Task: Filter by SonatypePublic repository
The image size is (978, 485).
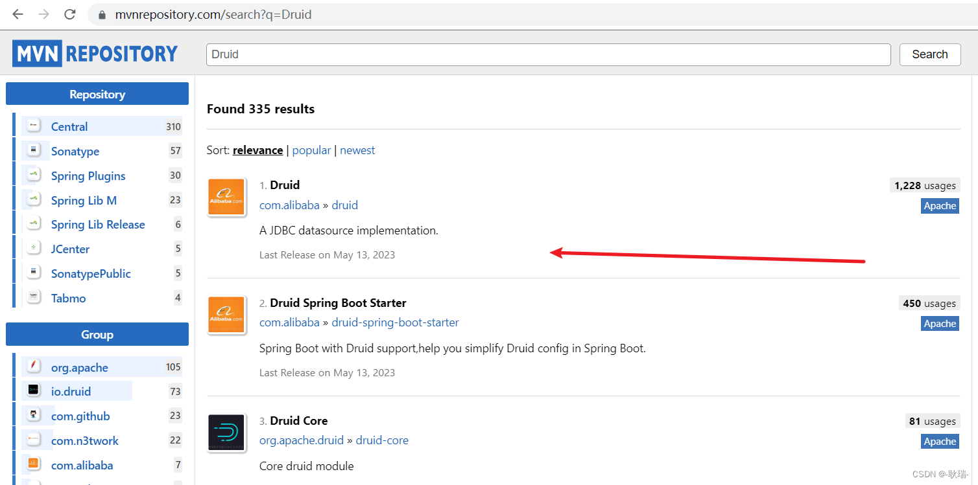Action: pos(91,274)
